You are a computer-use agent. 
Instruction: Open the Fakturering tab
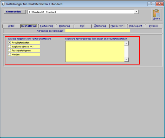(47, 26)
